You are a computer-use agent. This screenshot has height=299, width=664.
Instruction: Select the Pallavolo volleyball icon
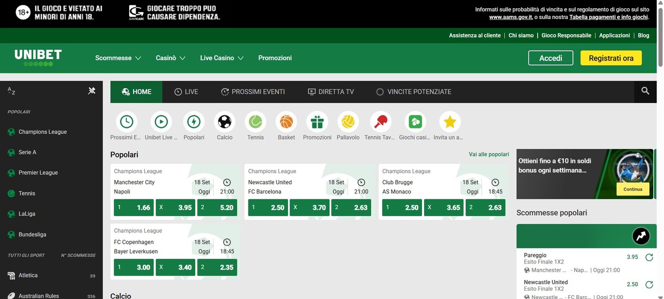point(348,121)
